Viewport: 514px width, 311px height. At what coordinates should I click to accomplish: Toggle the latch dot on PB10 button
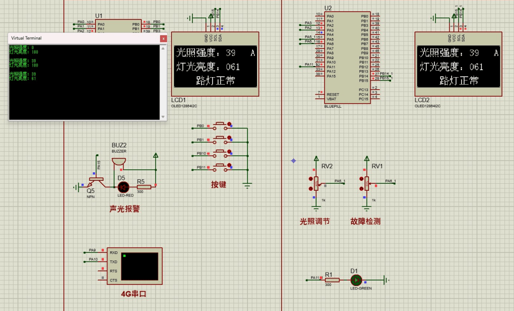click(229, 151)
